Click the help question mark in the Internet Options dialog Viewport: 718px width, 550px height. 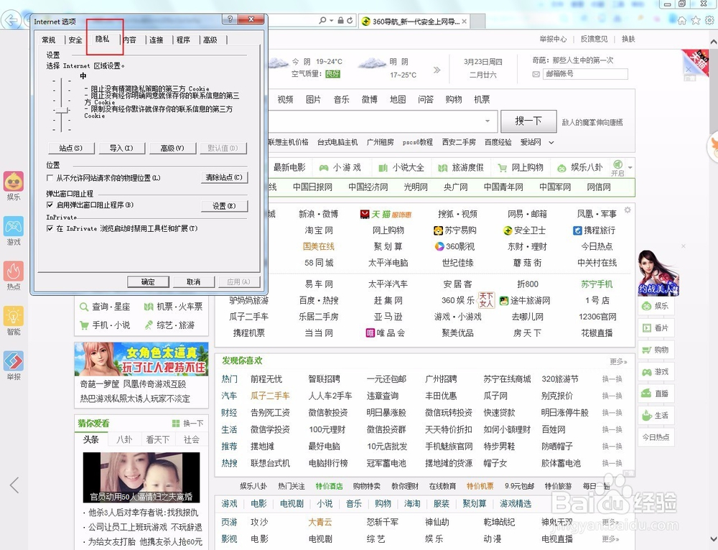(230, 19)
